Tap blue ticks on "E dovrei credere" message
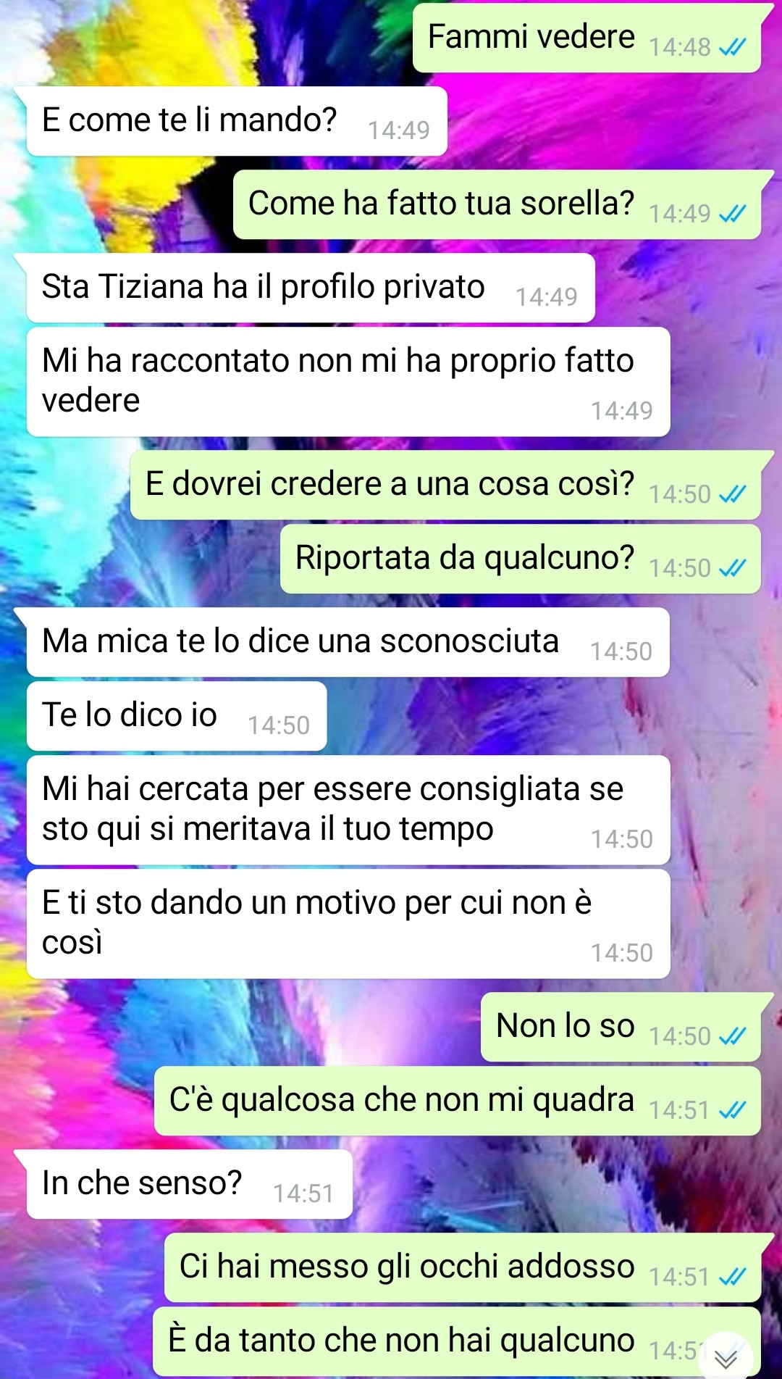 pos(732,495)
